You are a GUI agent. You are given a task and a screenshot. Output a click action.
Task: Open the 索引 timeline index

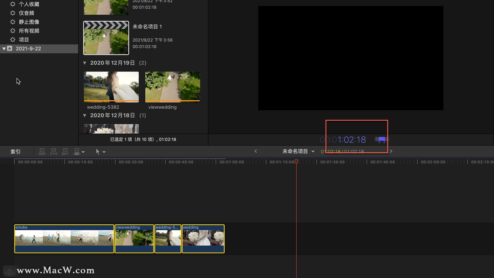point(15,152)
